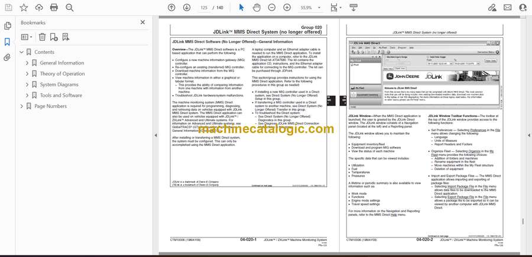Click the upload to cloud icon
This screenshot has width=532, height=257.
[x=39, y=8]
